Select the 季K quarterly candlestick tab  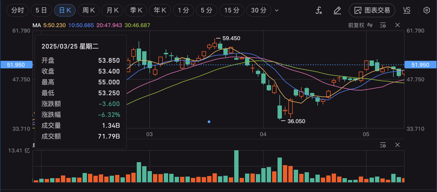point(136,11)
